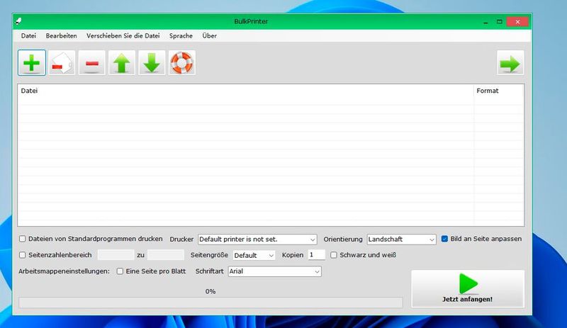This screenshot has height=328, width=567.
Task: Start printing with Jetzt anfangen! button
Action: (x=468, y=288)
